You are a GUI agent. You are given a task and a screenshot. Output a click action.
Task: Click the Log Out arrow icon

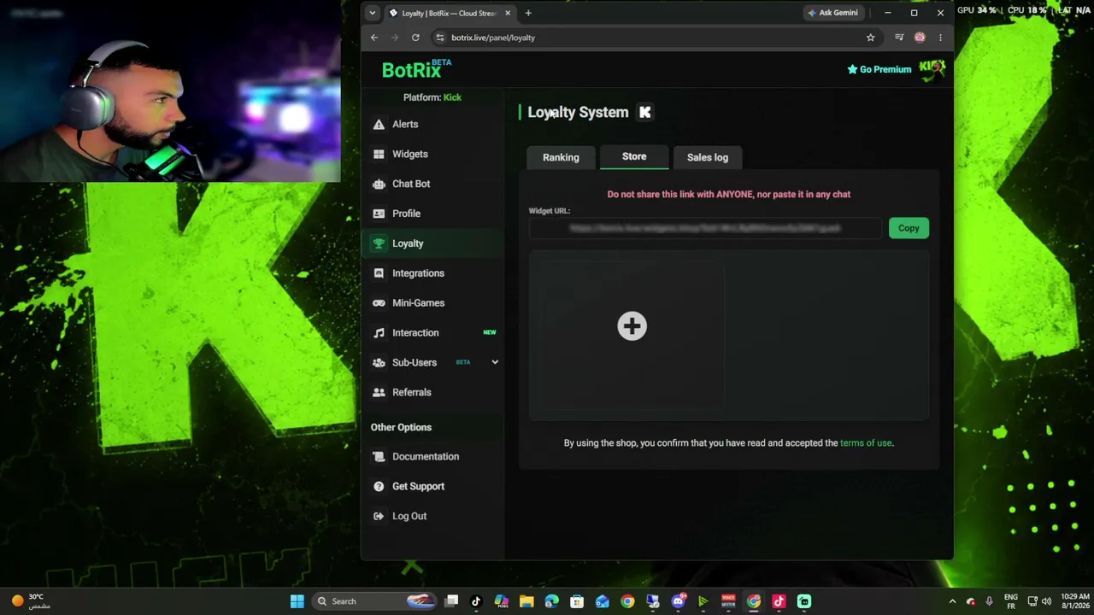[379, 517]
